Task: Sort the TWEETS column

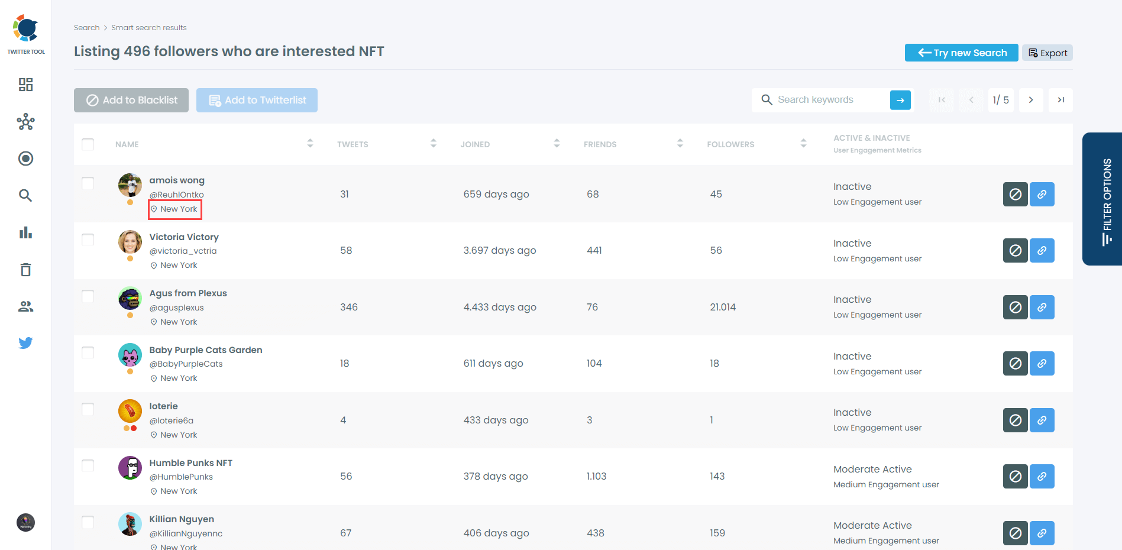Action: [x=434, y=143]
